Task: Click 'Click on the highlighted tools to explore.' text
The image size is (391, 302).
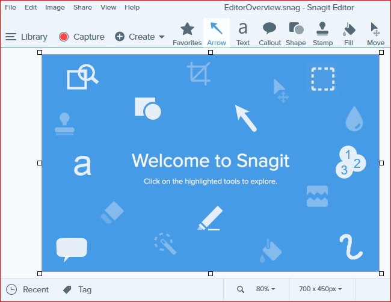Action: (211, 181)
